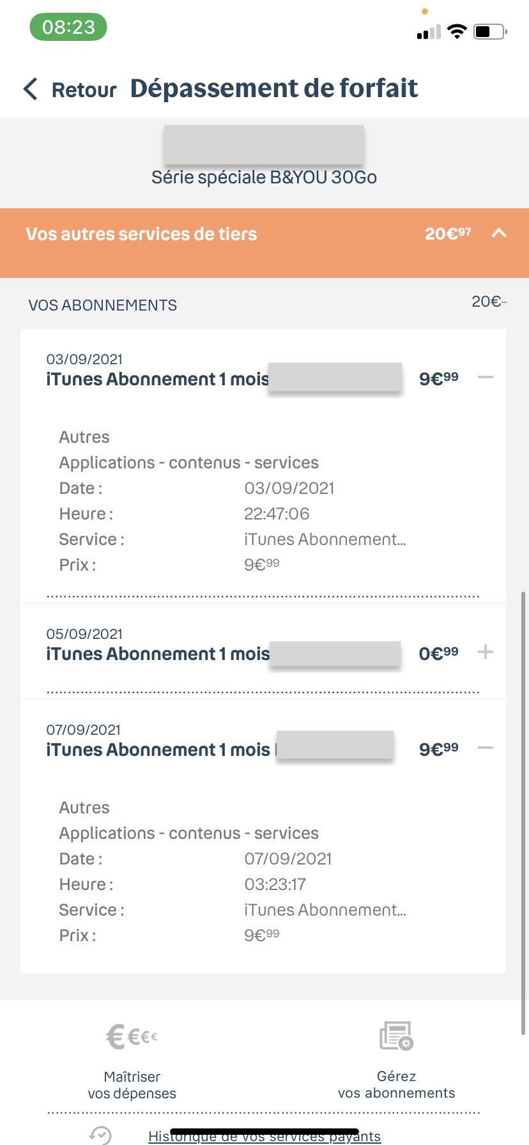Screen dimensions: 529x1145
Task: Tap the history clock icon
Action: point(100,1135)
